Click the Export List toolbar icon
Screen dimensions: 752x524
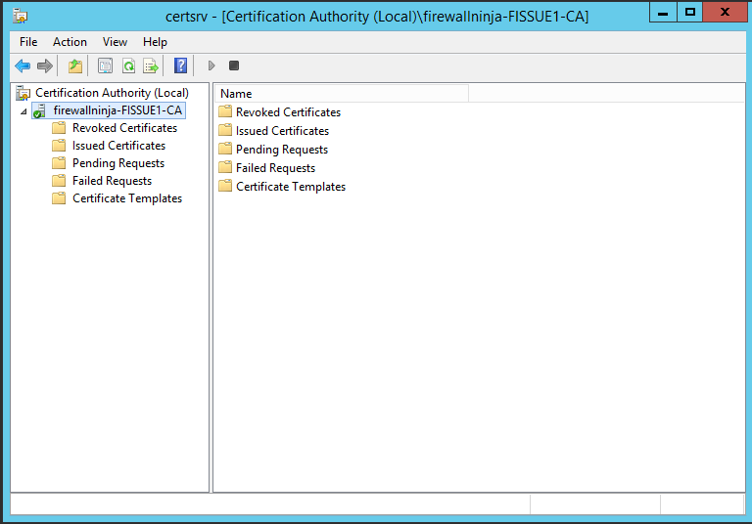[151, 65]
